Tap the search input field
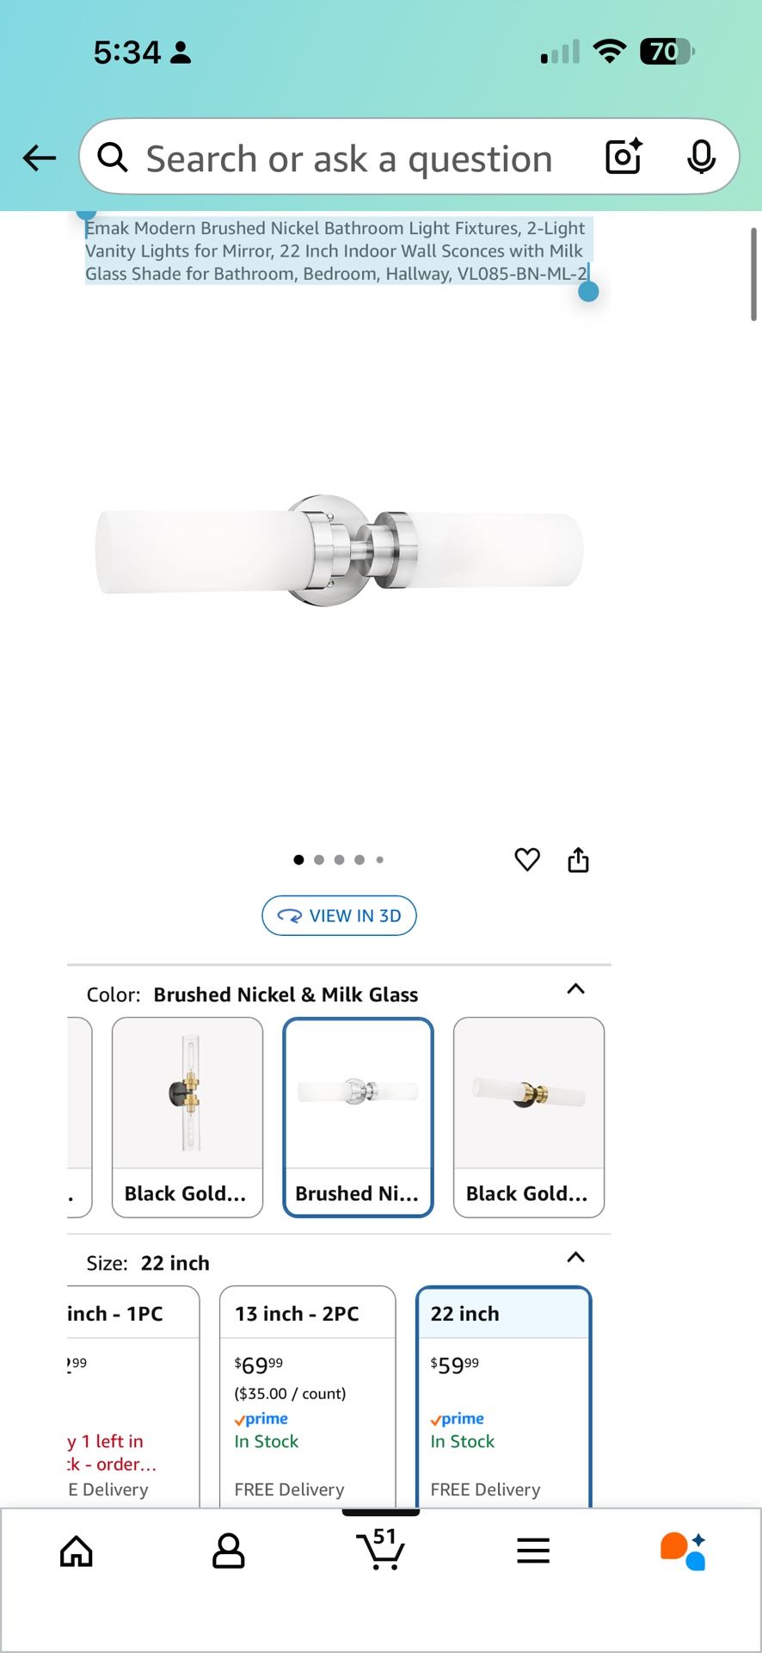Image resolution: width=762 pixels, height=1653 pixels. pos(348,158)
